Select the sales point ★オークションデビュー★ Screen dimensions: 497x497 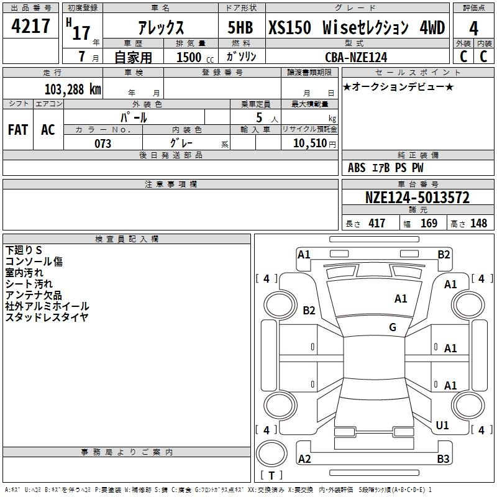398,86
